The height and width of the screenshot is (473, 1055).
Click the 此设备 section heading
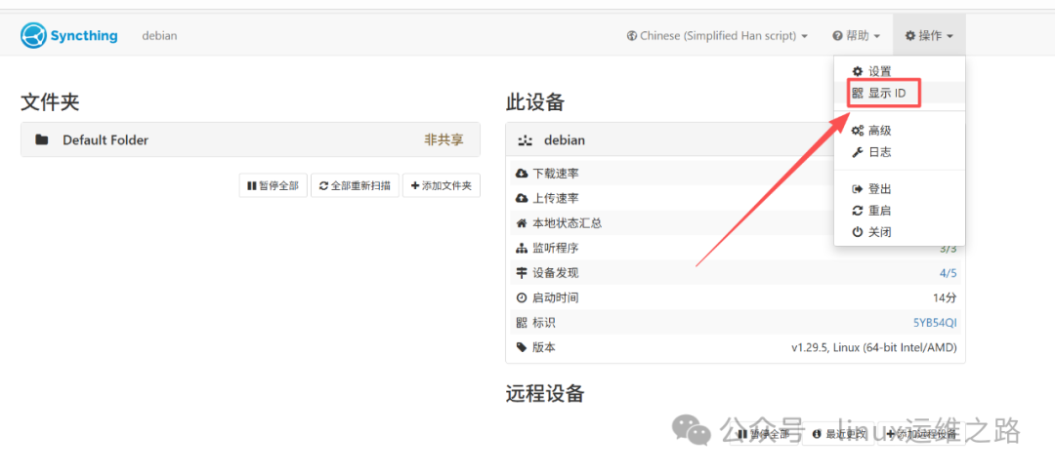pos(535,102)
